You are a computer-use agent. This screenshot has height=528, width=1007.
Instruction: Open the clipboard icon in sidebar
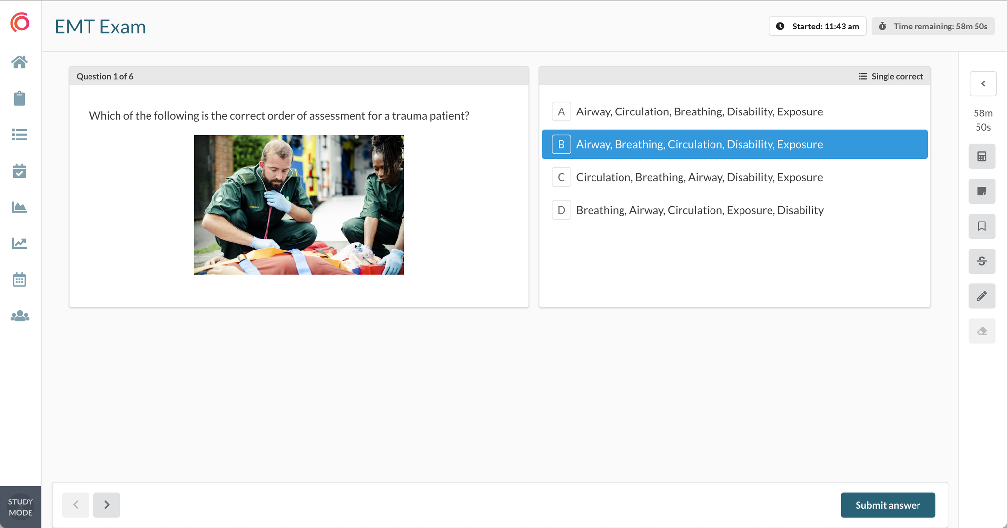[20, 98]
